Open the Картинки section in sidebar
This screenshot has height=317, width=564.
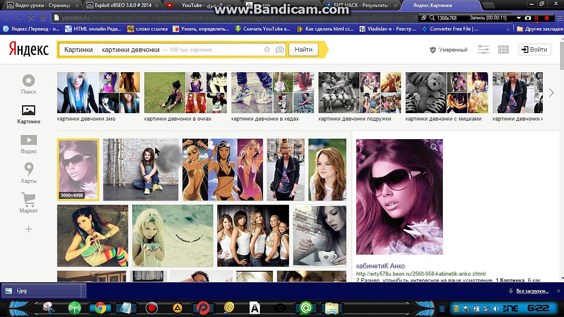[29, 114]
